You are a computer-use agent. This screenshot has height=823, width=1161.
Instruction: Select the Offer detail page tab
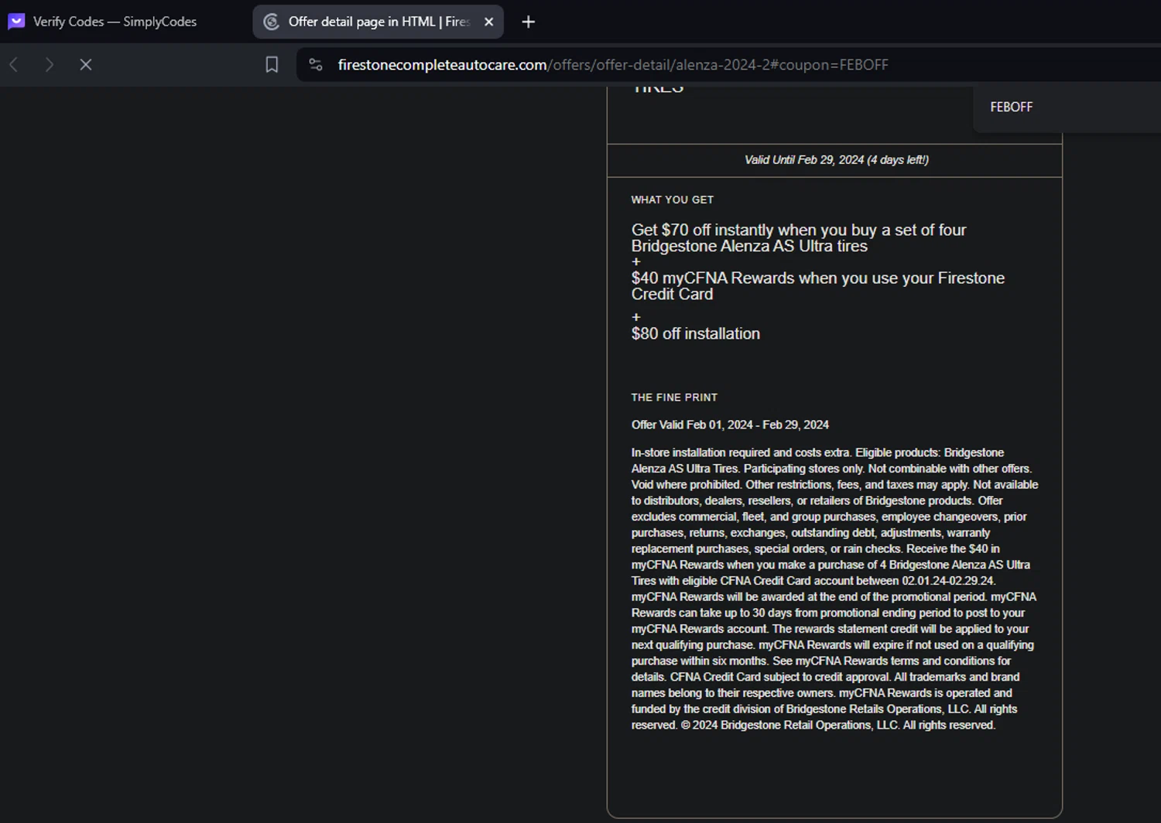(378, 22)
